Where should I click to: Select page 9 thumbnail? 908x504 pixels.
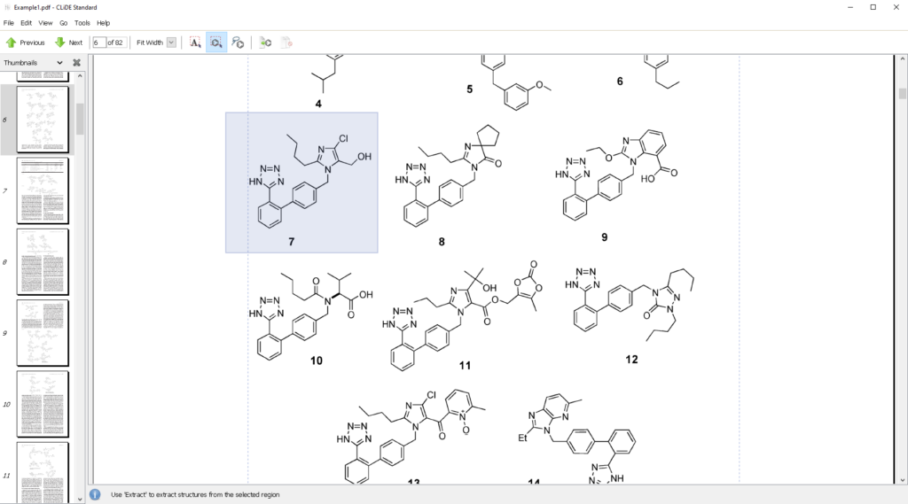pyautogui.click(x=43, y=332)
